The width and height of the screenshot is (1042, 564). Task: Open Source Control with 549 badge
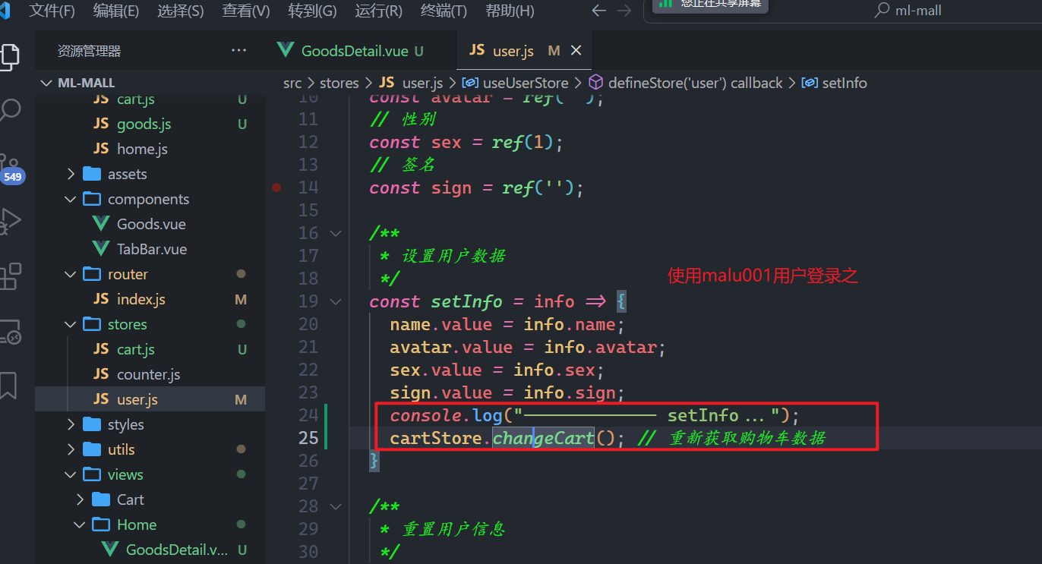pos(10,169)
